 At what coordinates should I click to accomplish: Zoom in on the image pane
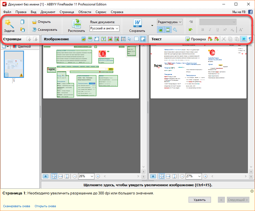pos(98,176)
